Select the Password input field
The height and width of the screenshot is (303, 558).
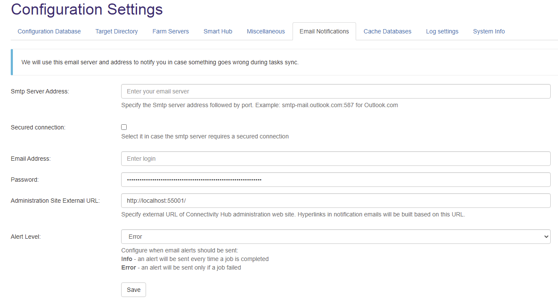click(335, 180)
